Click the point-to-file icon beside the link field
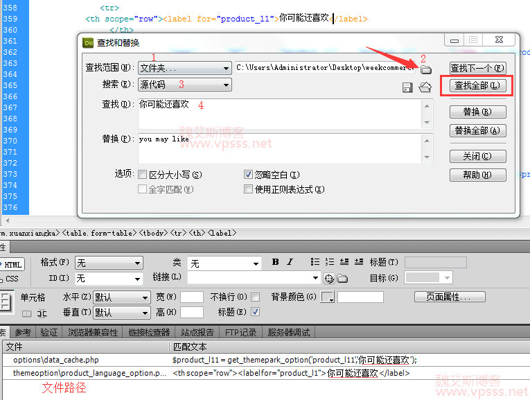This screenshot has height=400, width=530. (329, 279)
